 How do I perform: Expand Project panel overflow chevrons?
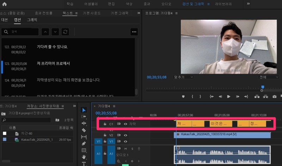(74, 106)
